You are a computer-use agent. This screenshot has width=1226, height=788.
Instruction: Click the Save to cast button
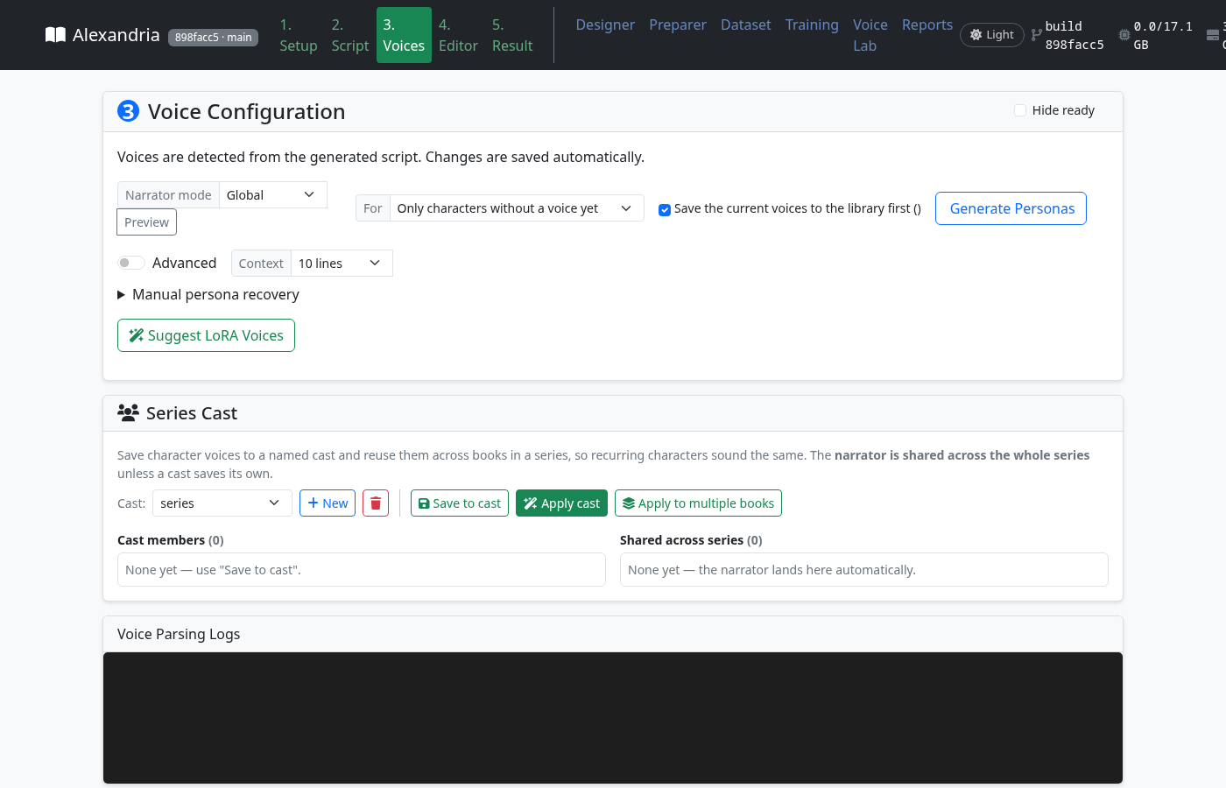pyautogui.click(x=460, y=503)
